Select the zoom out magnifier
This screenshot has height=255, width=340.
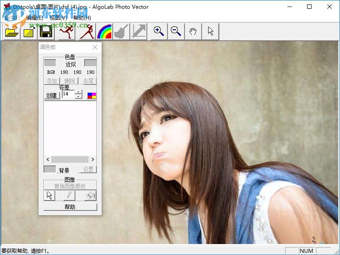pos(176,31)
